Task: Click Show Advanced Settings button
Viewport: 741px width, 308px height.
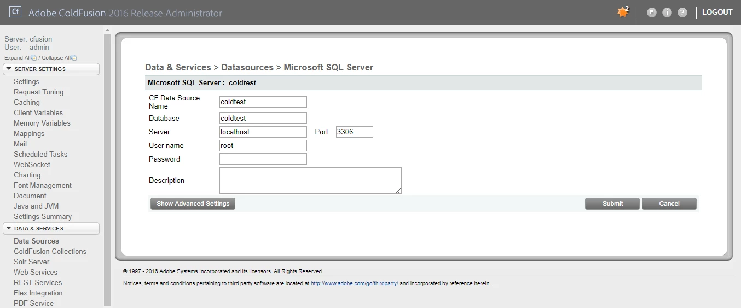Action: (193, 203)
